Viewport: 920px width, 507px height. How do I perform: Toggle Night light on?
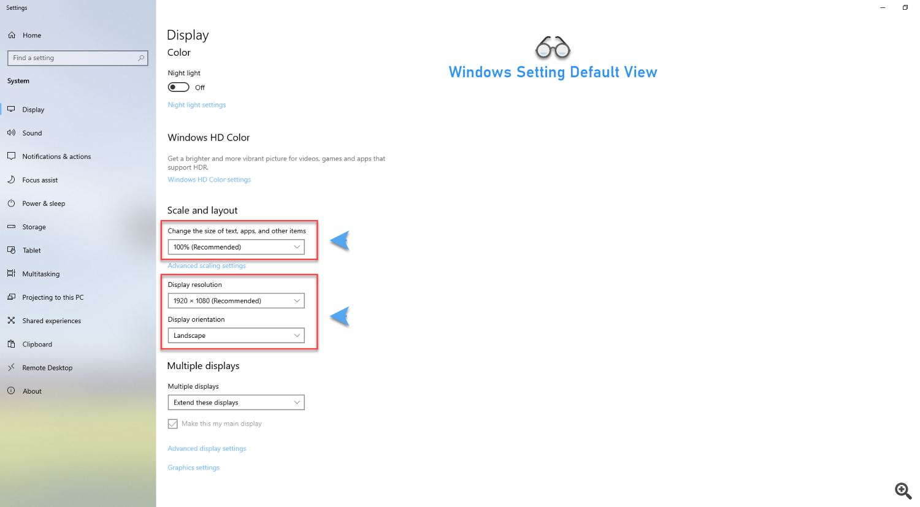178,86
